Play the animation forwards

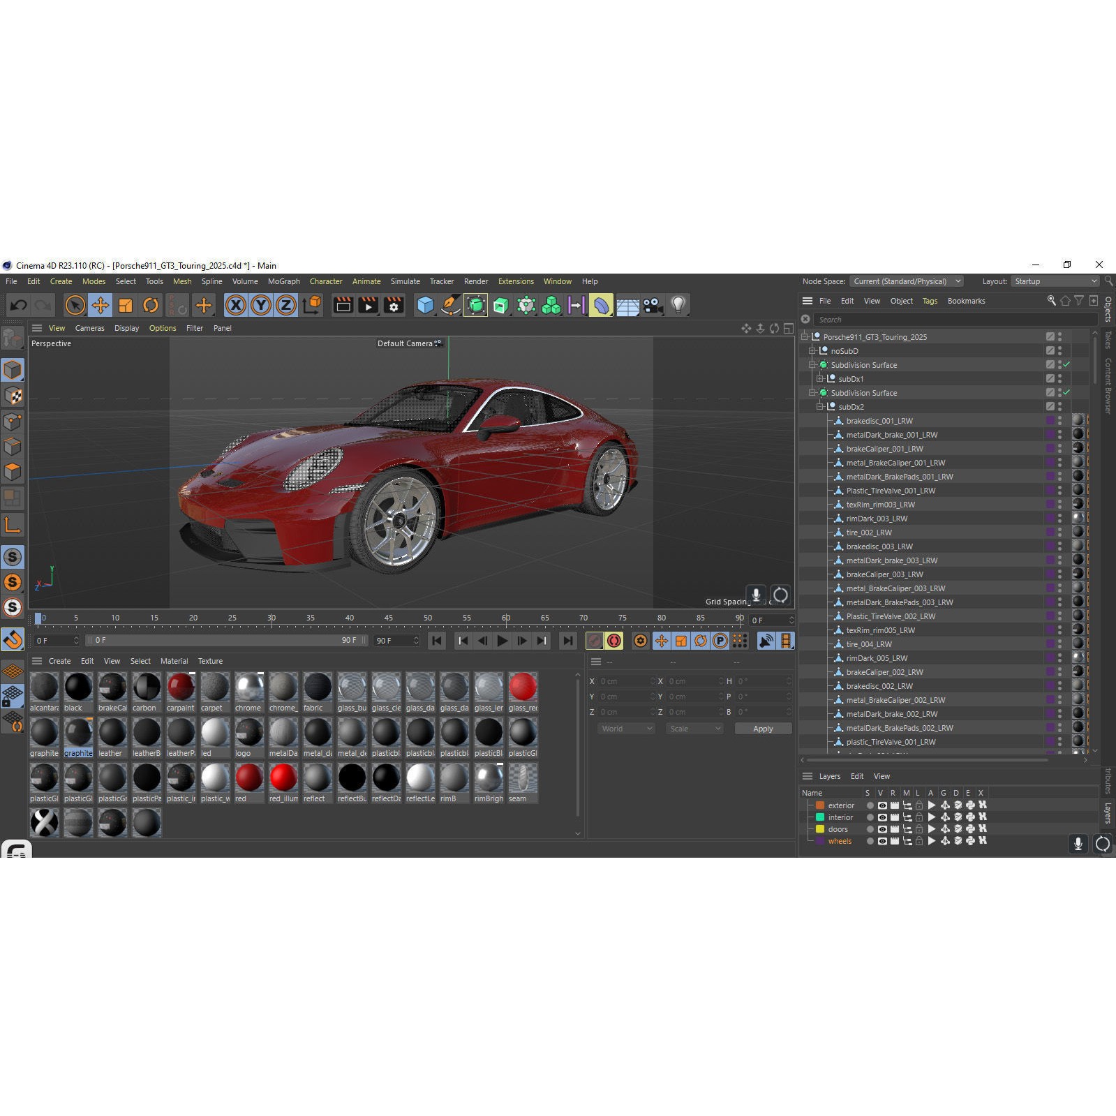tap(502, 640)
